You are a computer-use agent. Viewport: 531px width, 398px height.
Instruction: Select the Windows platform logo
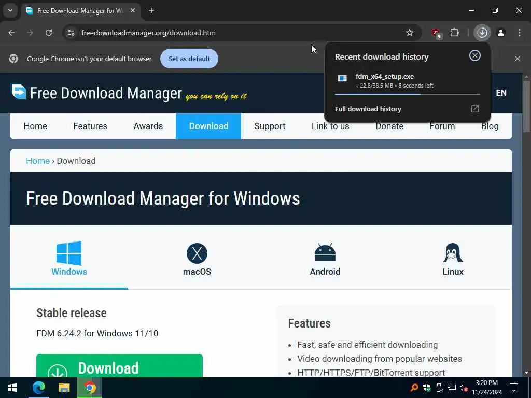point(69,253)
